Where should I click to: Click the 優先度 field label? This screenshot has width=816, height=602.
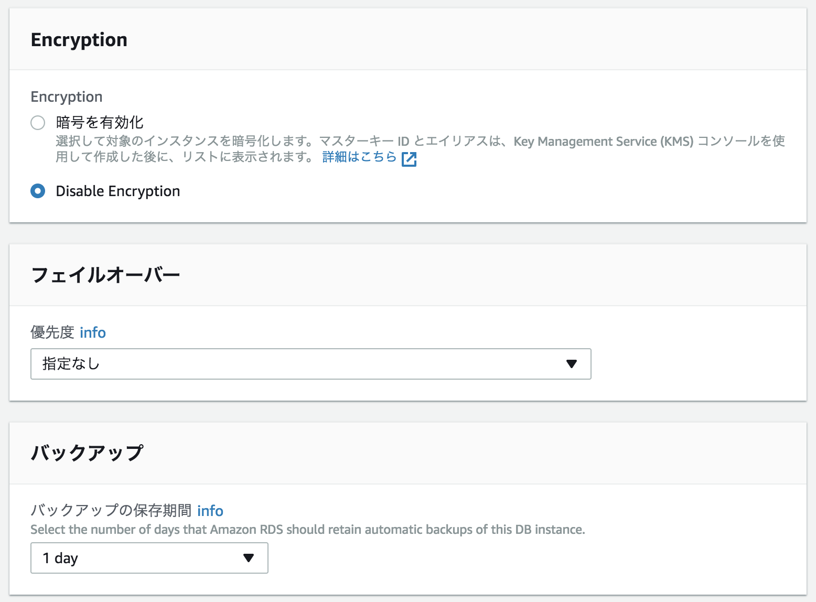[x=52, y=332]
